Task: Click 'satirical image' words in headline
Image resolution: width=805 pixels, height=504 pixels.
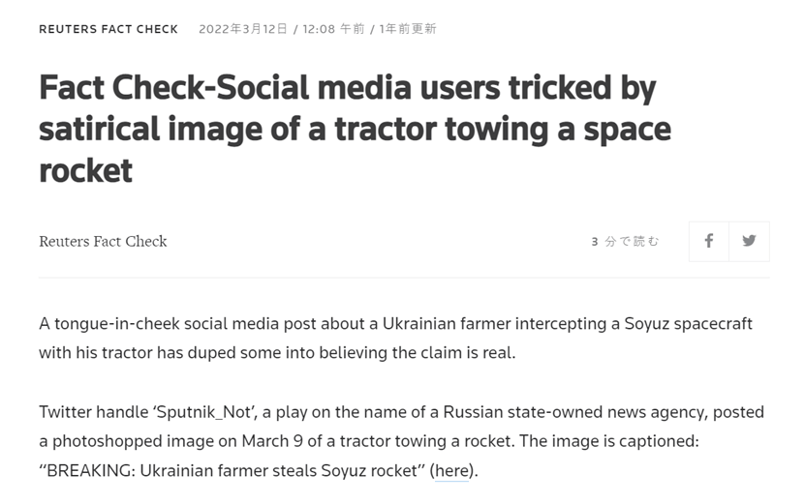Action: [150, 130]
